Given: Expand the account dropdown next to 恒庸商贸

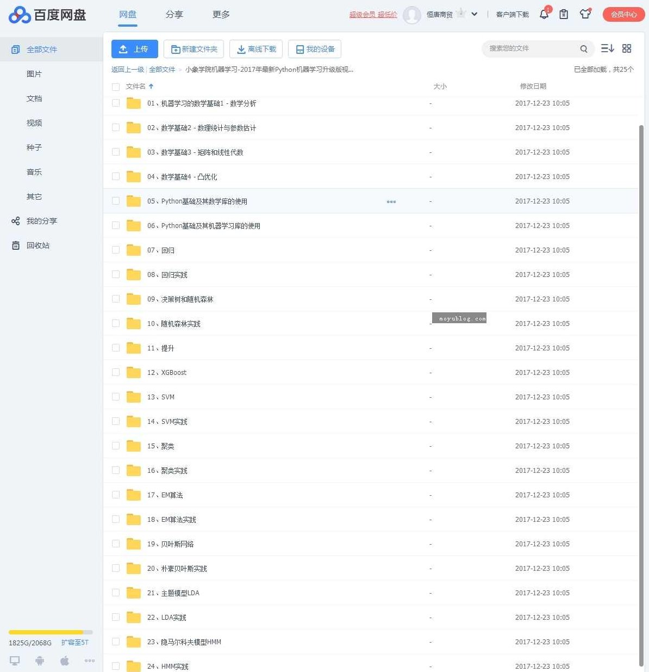Looking at the screenshot, I should pos(473,14).
